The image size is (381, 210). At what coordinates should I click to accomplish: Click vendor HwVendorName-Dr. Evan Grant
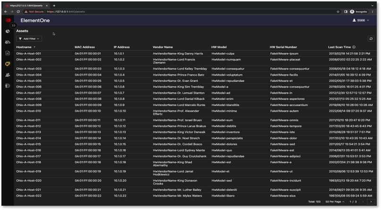176,81
